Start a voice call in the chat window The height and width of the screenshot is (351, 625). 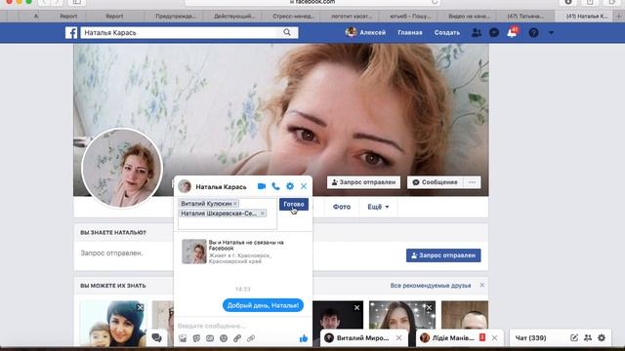(275, 186)
